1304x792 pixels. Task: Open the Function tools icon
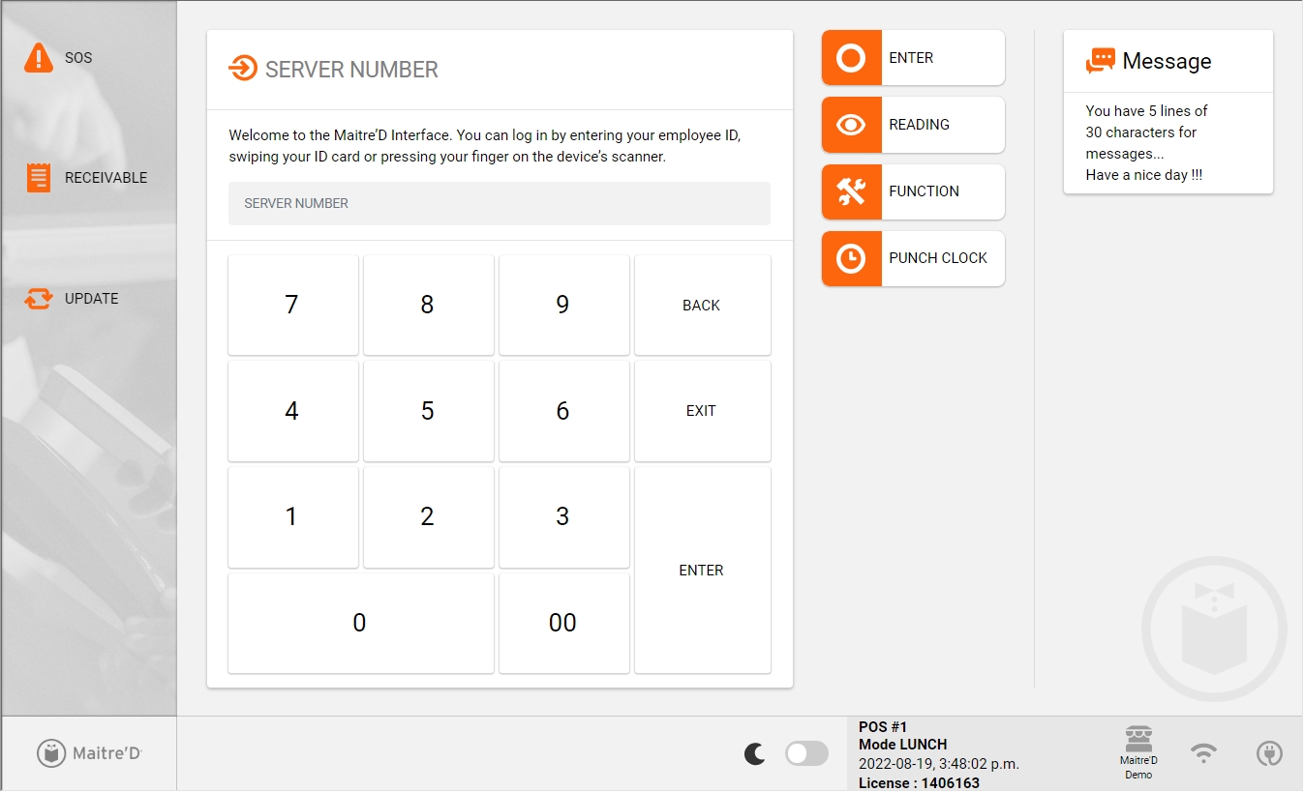(x=851, y=191)
